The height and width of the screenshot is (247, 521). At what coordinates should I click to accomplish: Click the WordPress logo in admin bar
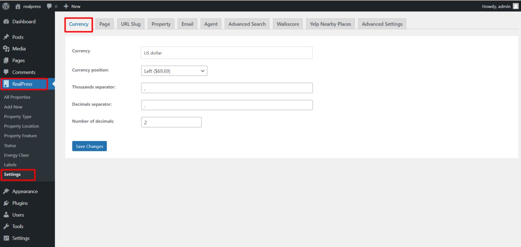click(x=5, y=6)
